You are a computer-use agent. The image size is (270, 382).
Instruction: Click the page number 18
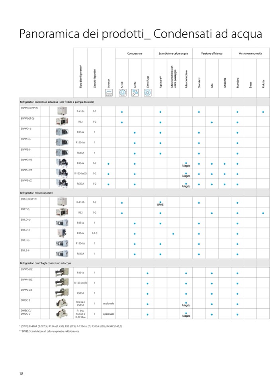[22, 373]
